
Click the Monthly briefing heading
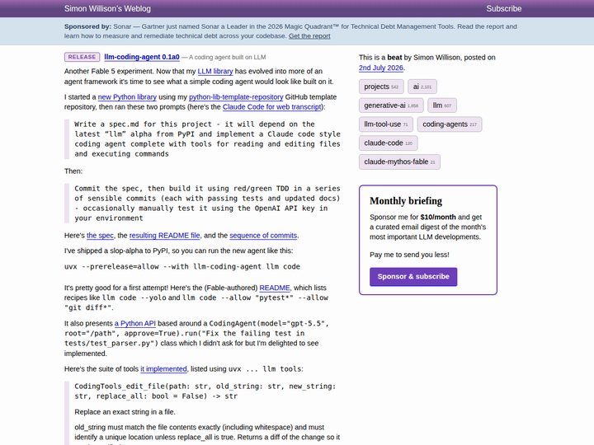click(x=406, y=201)
